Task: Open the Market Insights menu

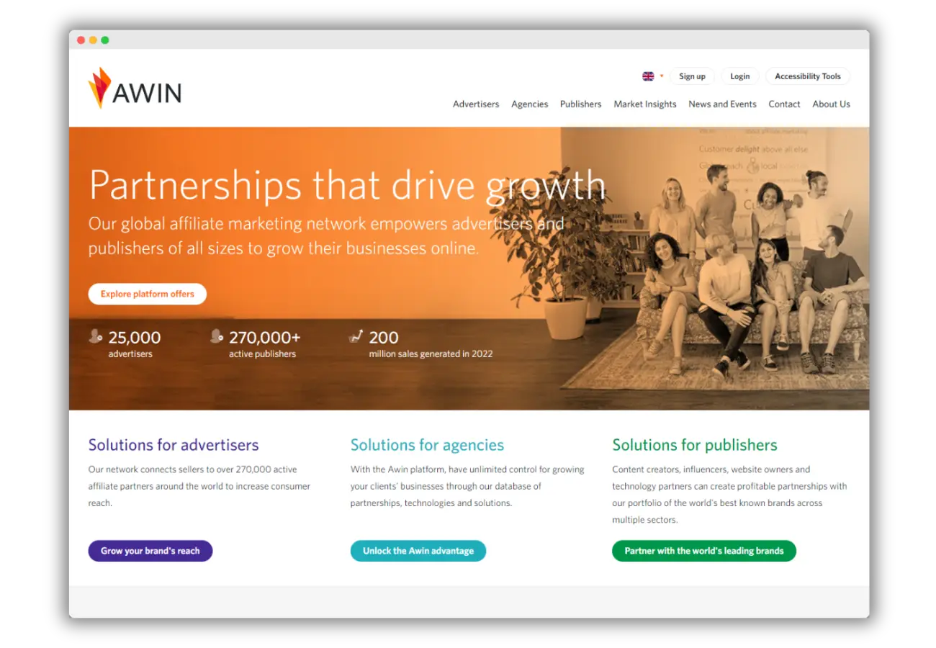Action: click(645, 104)
